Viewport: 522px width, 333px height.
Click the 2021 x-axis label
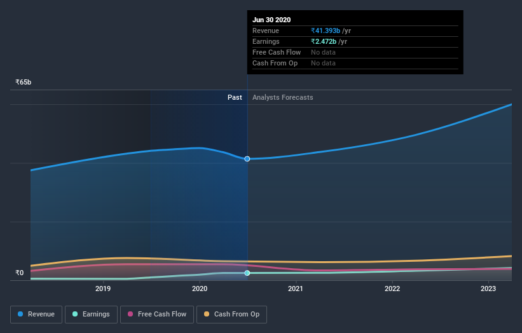(295, 289)
